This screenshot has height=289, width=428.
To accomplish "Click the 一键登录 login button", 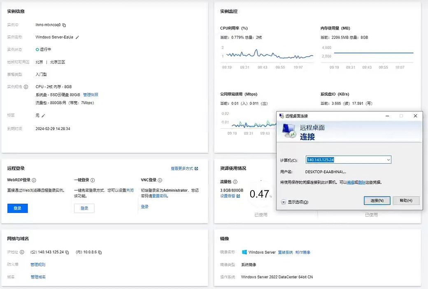I will point(84,208).
